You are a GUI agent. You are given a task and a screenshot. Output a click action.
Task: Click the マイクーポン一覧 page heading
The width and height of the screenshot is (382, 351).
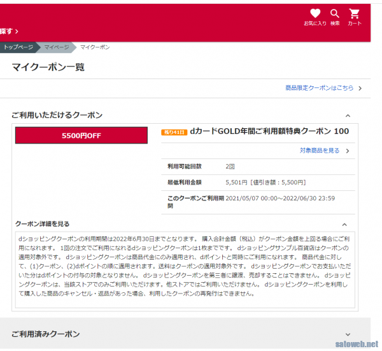point(48,67)
